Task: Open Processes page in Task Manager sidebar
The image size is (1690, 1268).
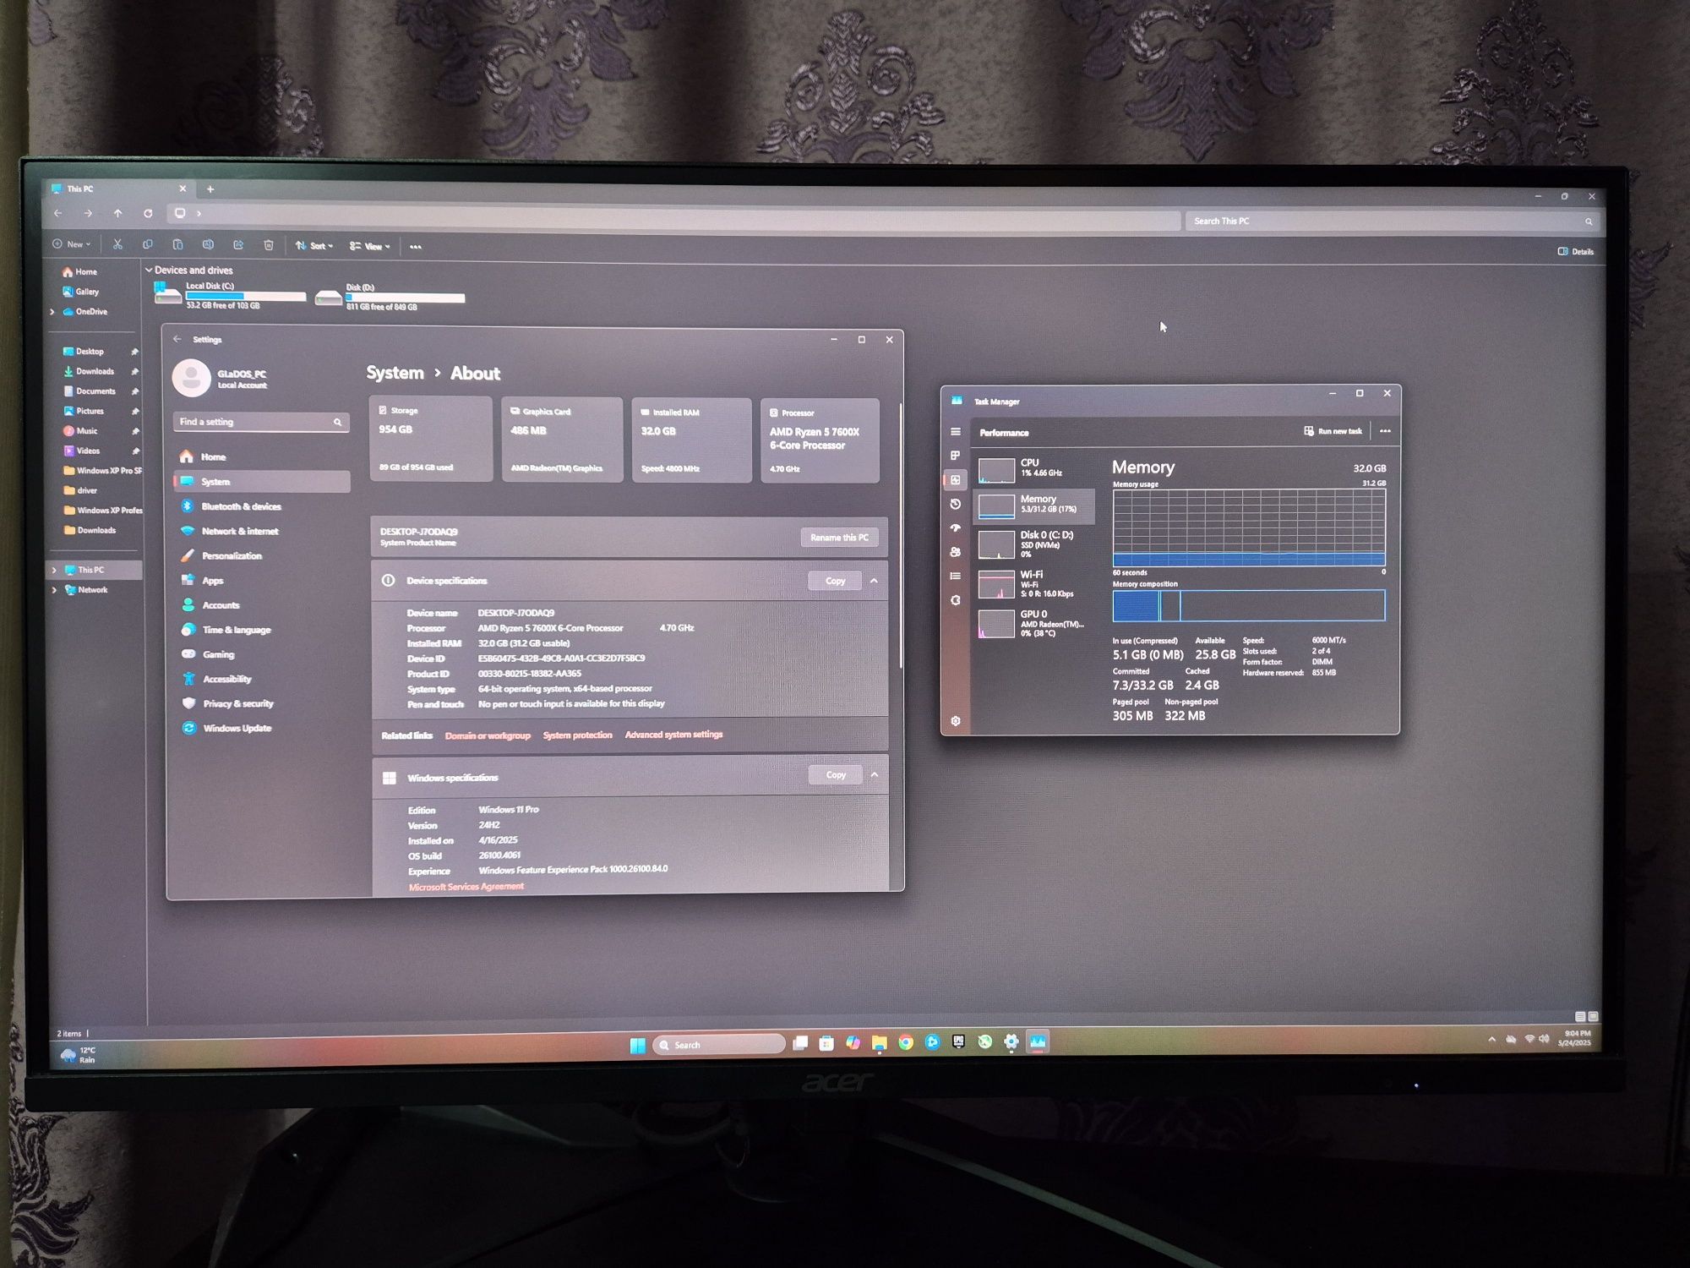Action: click(x=956, y=456)
